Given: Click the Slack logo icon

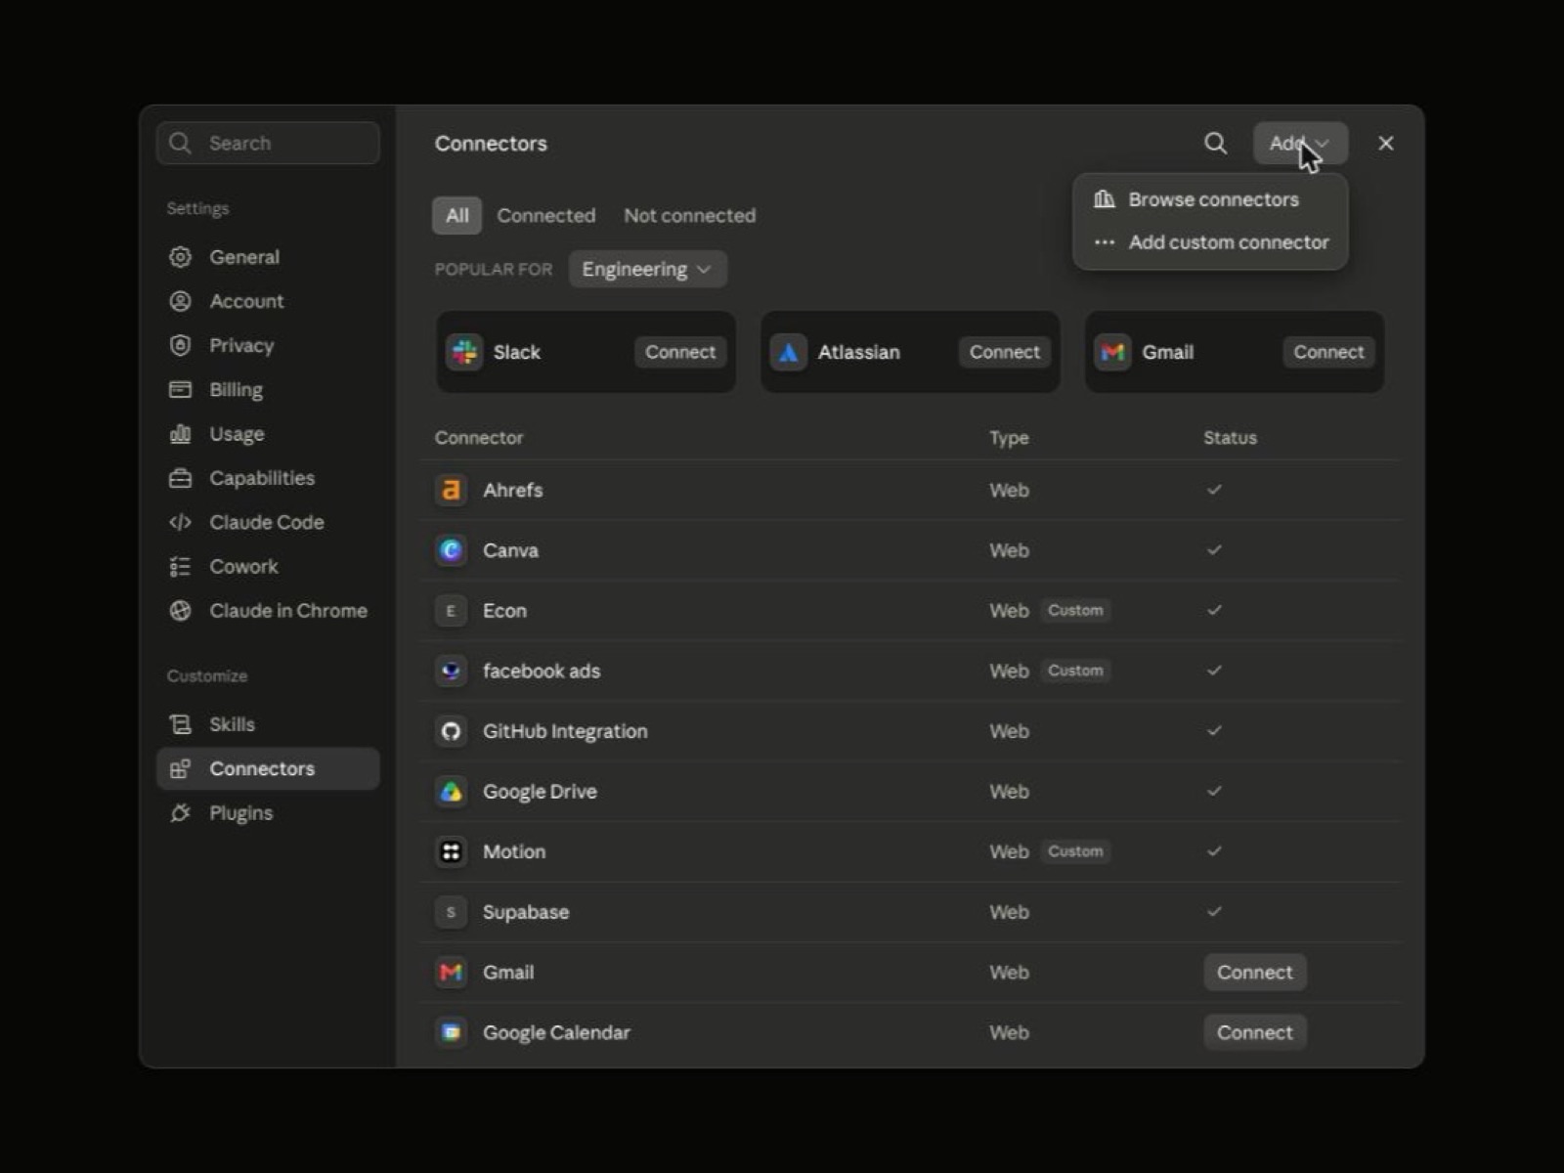Looking at the screenshot, I should click(464, 352).
